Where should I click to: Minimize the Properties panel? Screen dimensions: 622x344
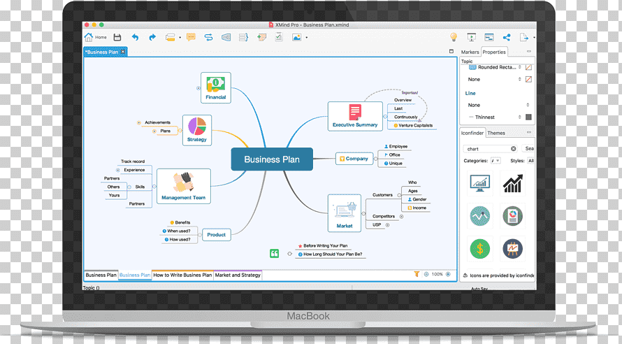529,51
